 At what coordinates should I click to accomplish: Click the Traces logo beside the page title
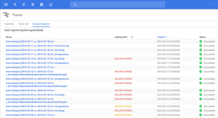tap(6, 15)
